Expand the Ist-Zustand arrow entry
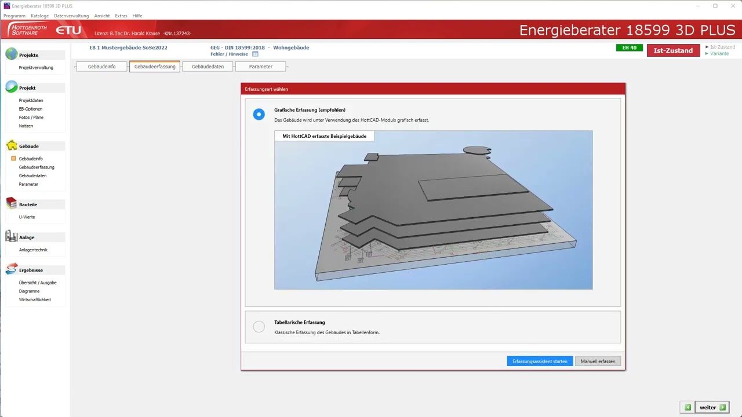Screen dimensions: 742x417 [x=720, y=47]
